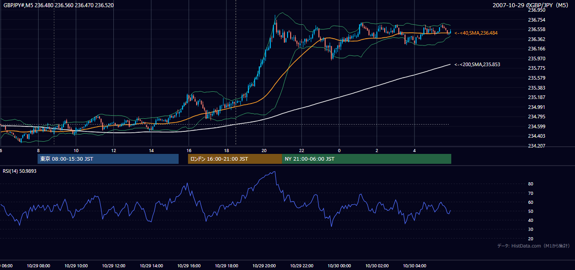This screenshot has width=575, height=270.
Task: Click the RSI(14) 50.9893 indicator label
Action: (19, 171)
